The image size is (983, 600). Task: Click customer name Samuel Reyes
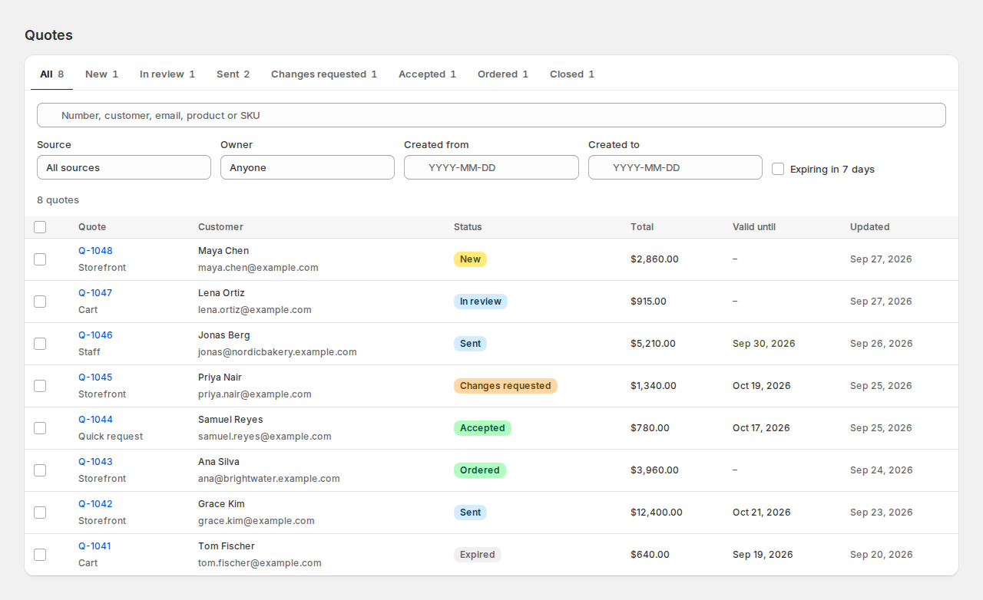(230, 420)
